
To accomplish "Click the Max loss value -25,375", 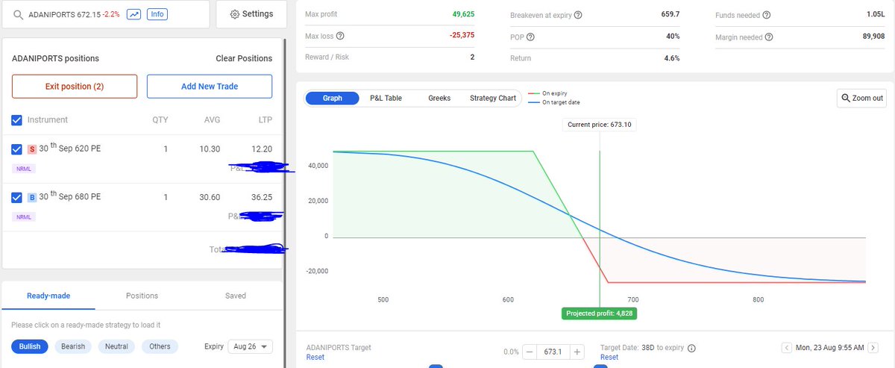I will 462,36.
